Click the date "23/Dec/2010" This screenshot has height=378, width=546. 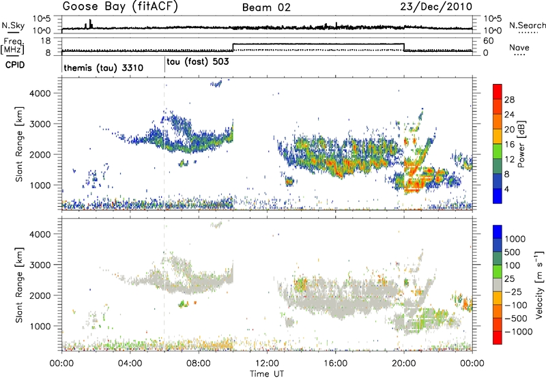tap(436, 7)
